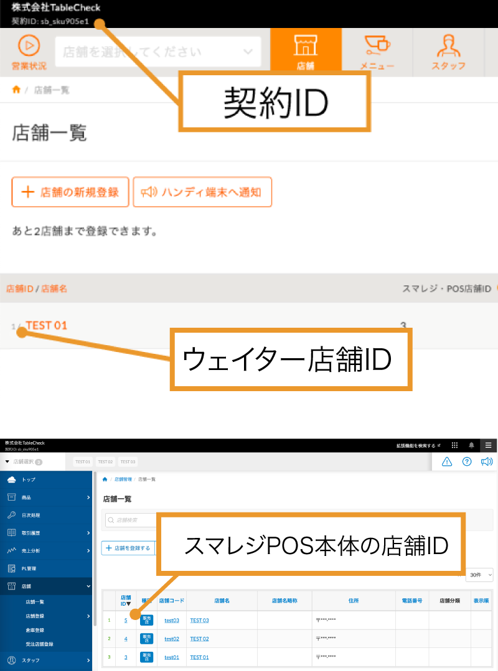Click 店舗管理 breadcrumb link
The height and width of the screenshot is (671, 498).
tap(123, 479)
